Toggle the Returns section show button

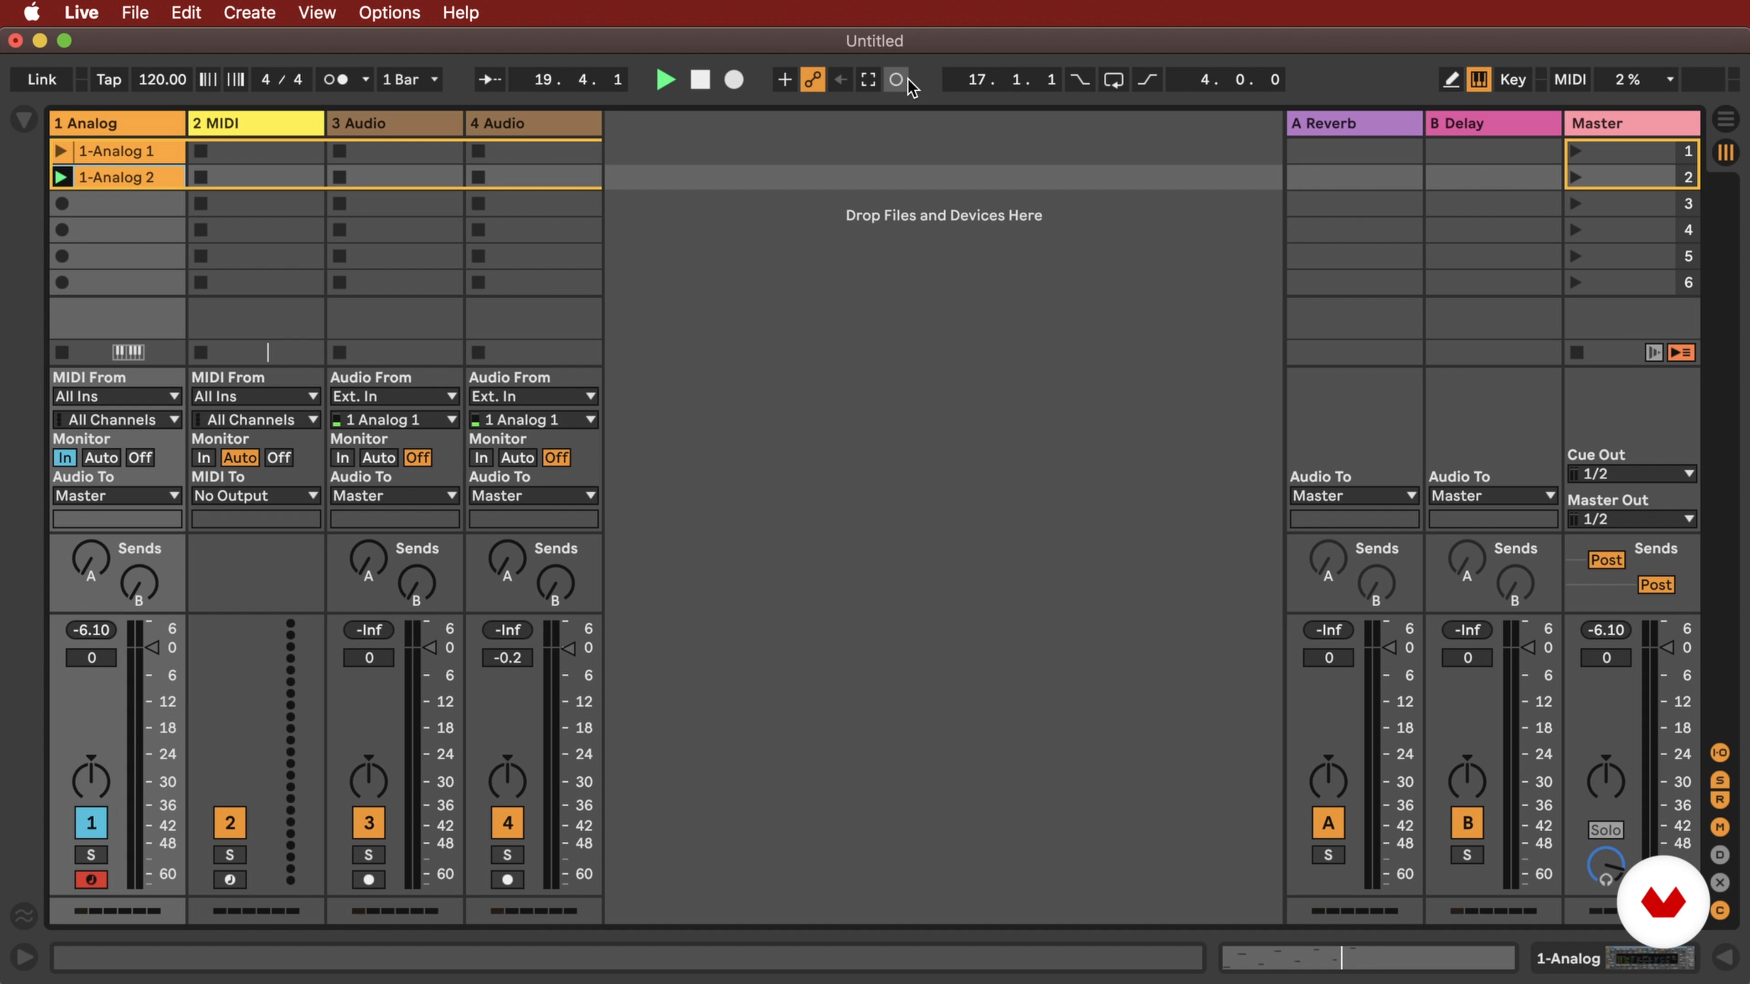(1720, 799)
